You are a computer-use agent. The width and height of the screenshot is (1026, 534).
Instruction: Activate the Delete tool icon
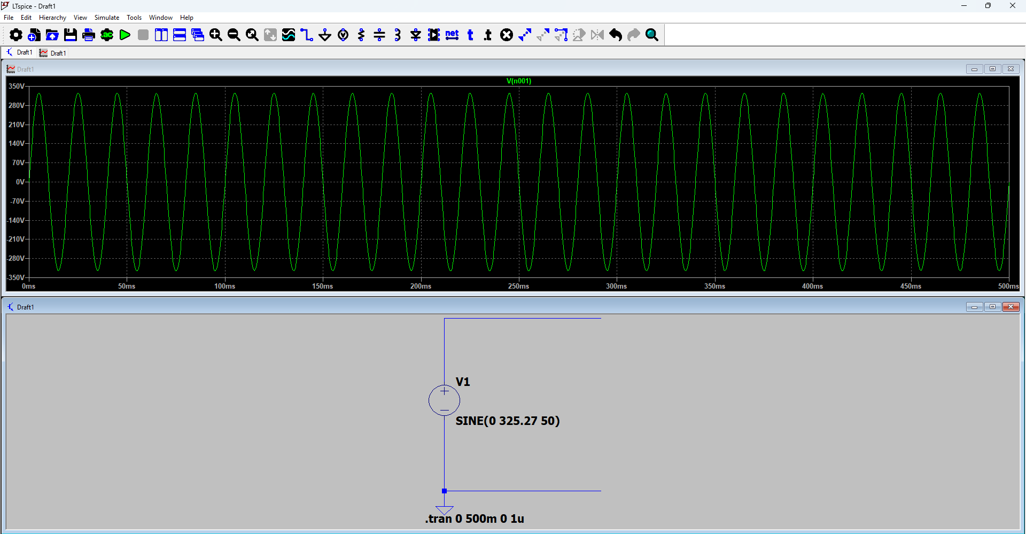click(507, 35)
